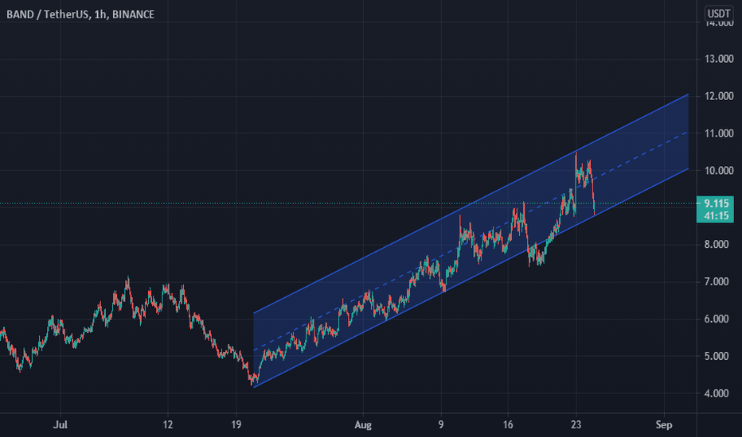The height and width of the screenshot is (437, 742).
Task: Click the 4.000 price axis label
Action: [717, 393]
